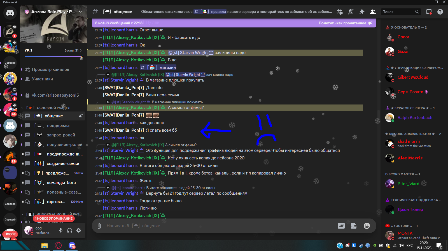Switch РУС keyboard language indicator
This screenshot has width=448, height=251.
[x=410, y=246]
